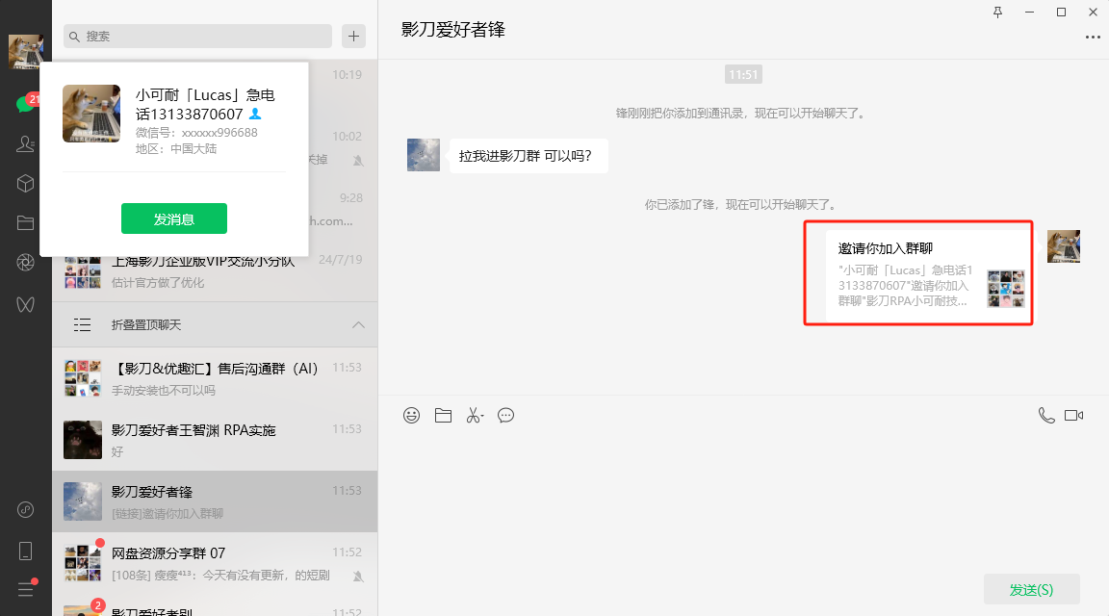Click the 地区:中国大陆 text
Image resolution: width=1109 pixels, height=616 pixels.
pos(176,148)
